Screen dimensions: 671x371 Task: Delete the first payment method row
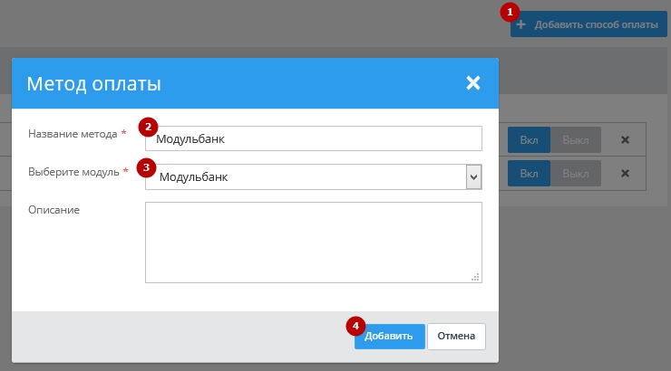(625, 140)
